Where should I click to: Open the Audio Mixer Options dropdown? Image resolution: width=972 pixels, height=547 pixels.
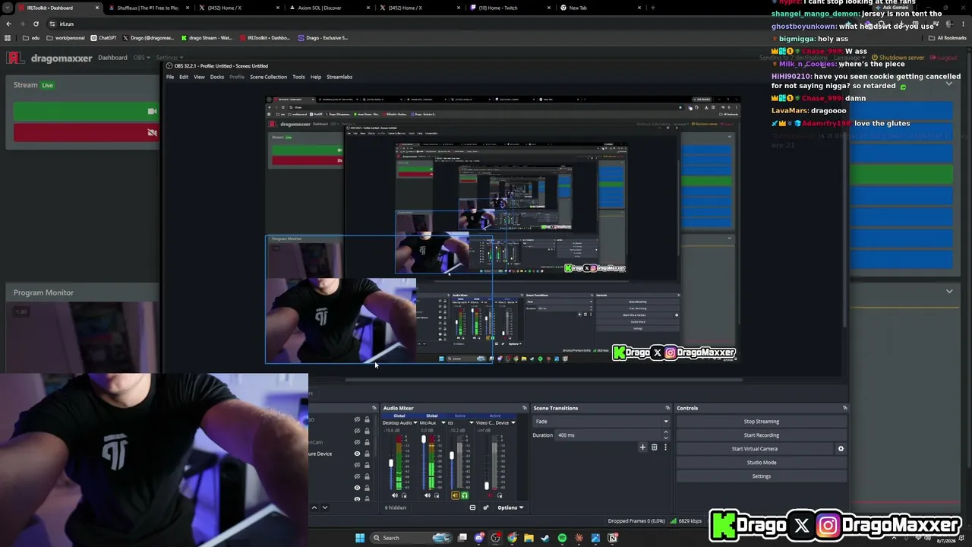coord(510,507)
